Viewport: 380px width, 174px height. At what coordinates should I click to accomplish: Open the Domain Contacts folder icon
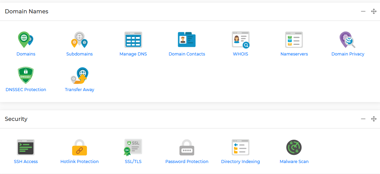(x=187, y=39)
